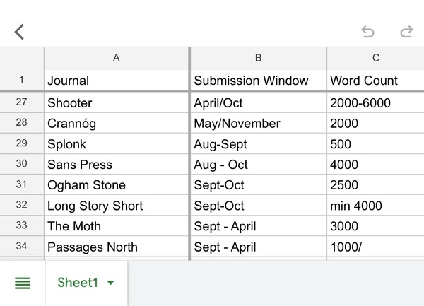This screenshot has width=424, height=306.
Task: Select row 34 header
Action: click(22, 246)
